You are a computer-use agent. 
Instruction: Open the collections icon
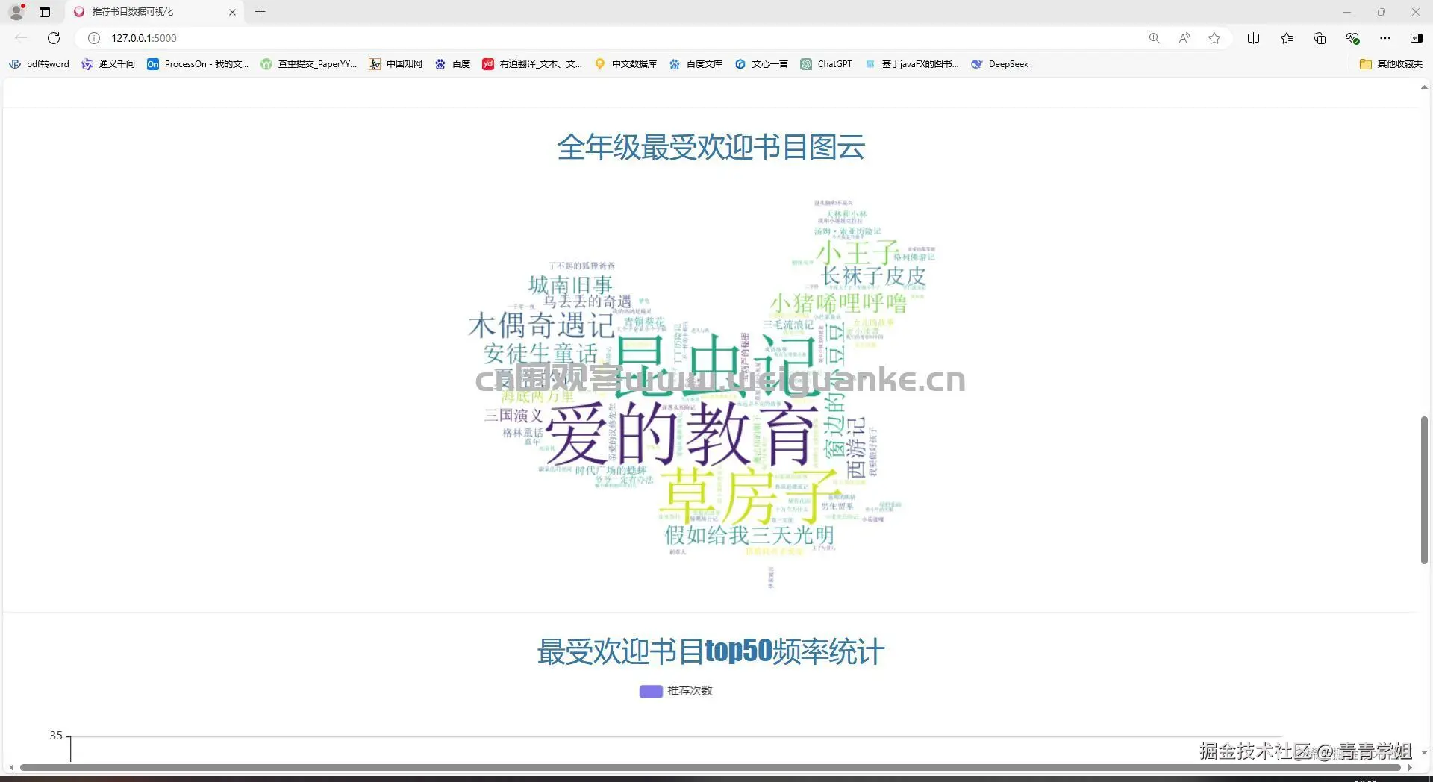point(1320,38)
